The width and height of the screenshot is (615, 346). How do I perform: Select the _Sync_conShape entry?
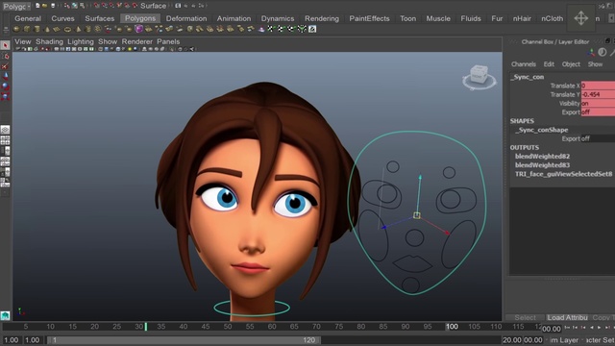(x=541, y=130)
